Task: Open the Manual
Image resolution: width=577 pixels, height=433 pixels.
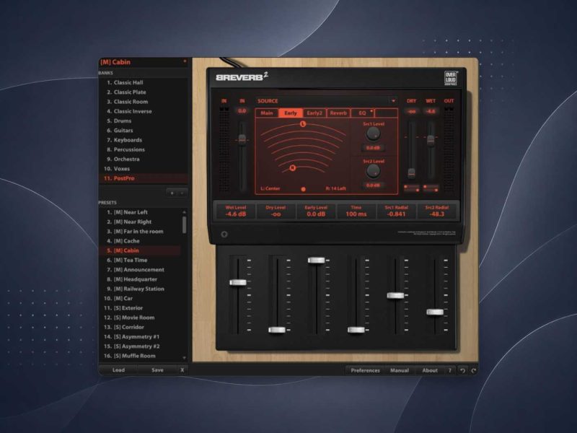Action: click(400, 370)
